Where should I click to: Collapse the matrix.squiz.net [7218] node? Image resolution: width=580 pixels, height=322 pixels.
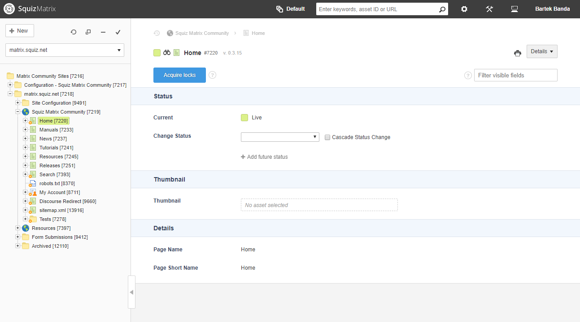coord(10,94)
